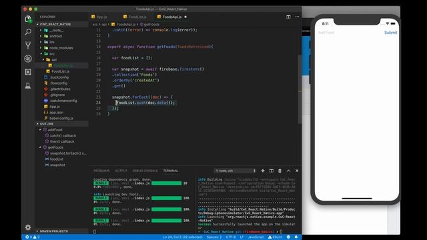This screenshot has width=427, height=240.
Task: Open .watchmanconfig file in explorer
Action: [x=63, y=101]
